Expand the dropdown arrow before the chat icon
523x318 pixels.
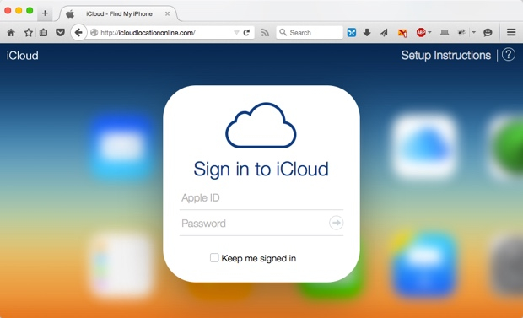(473, 33)
